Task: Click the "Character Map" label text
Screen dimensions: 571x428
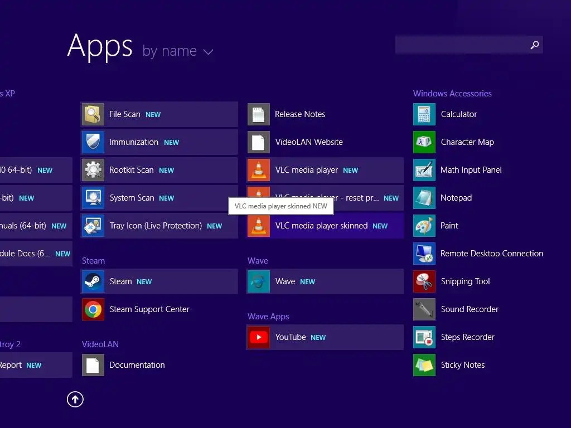Action: tap(467, 142)
